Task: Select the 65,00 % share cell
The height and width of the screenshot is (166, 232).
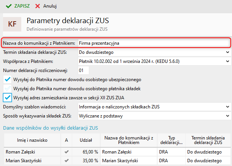Action: 86,152
